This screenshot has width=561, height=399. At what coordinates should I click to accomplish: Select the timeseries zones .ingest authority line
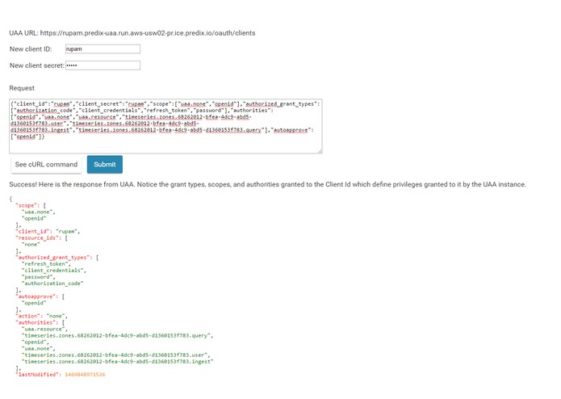click(x=118, y=361)
